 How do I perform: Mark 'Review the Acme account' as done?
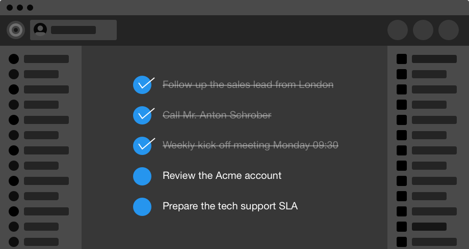point(142,176)
